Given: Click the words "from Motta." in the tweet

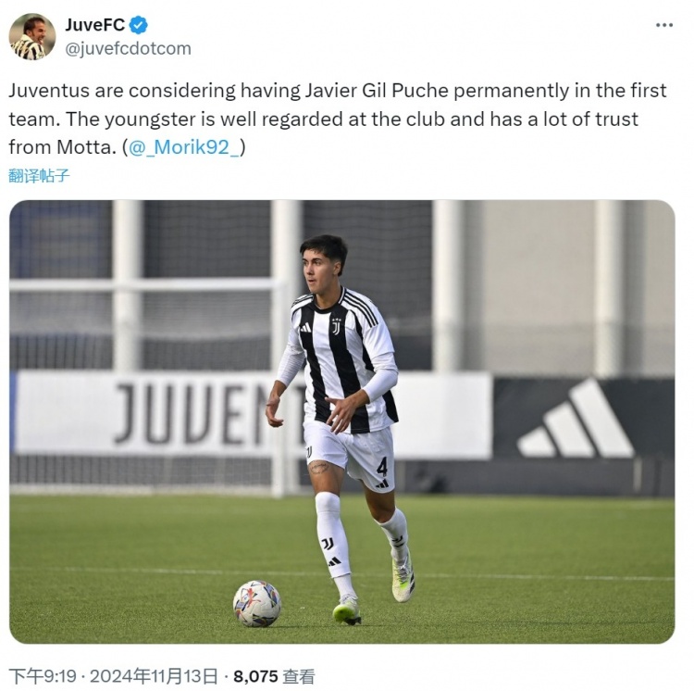Looking at the screenshot, I should 62,147.
